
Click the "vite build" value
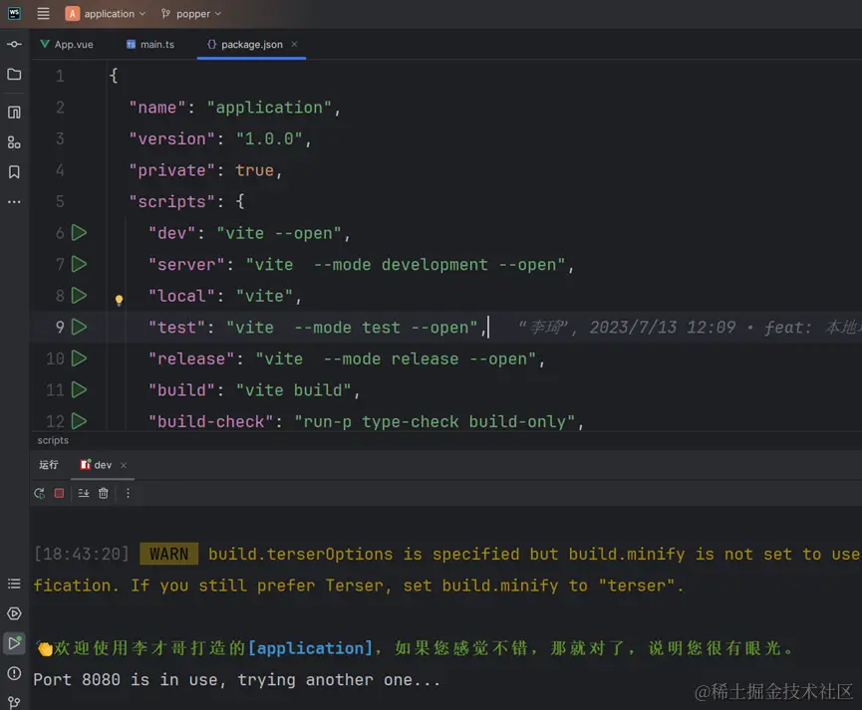click(x=294, y=390)
